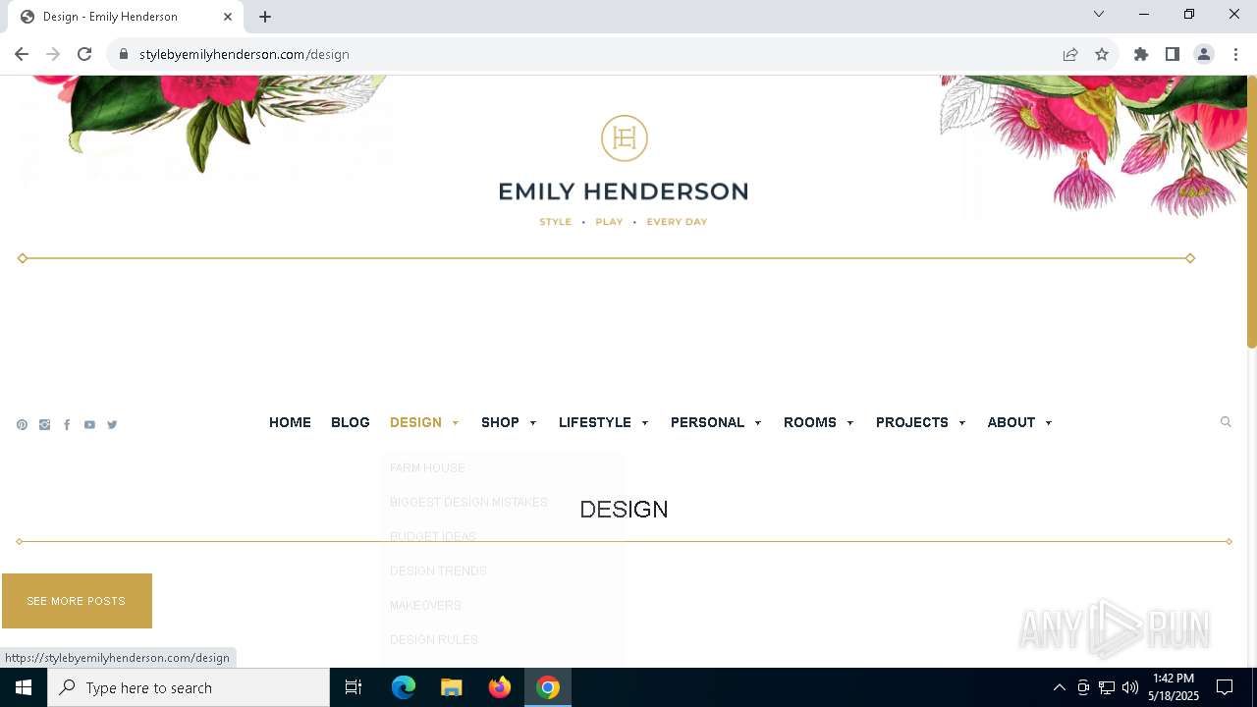
Task: Choose DESIGN RULES submenu item
Action: pos(434,640)
